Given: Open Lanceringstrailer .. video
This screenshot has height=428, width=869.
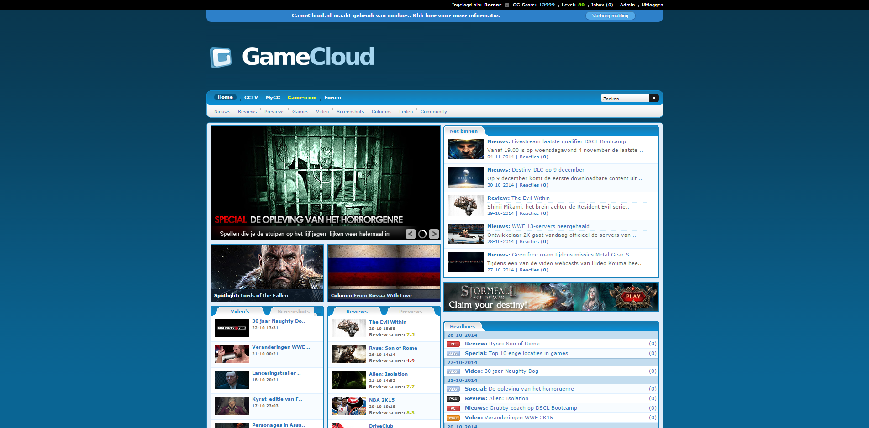Looking at the screenshot, I should [x=276, y=373].
